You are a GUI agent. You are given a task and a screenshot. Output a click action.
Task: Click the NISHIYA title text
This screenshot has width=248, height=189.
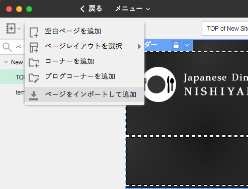point(216,91)
